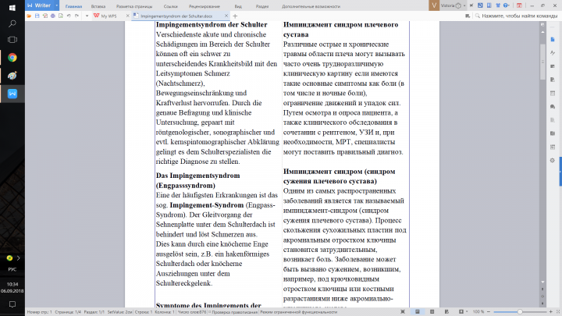Viewport: 562px width, 316px height.
Task: Open the dropdown arrow next to Victoria
Action: coord(464,5)
